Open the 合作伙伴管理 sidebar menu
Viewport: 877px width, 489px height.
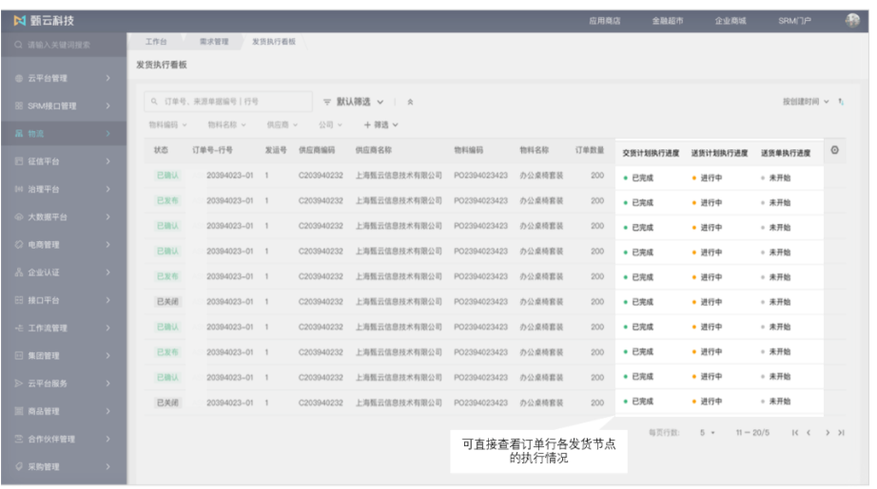[x=64, y=440]
